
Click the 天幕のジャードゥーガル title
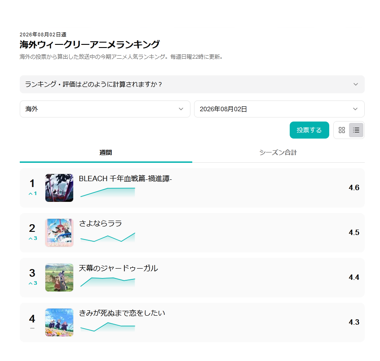point(119,268)
